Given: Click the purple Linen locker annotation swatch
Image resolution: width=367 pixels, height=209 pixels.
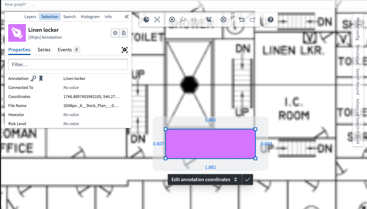Looking at the screenshot, I should pyautogui.click(x=17, y=33).
